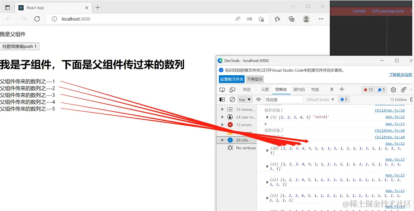Switch to the 性能 DevTools tab

(x=315, y=89)
